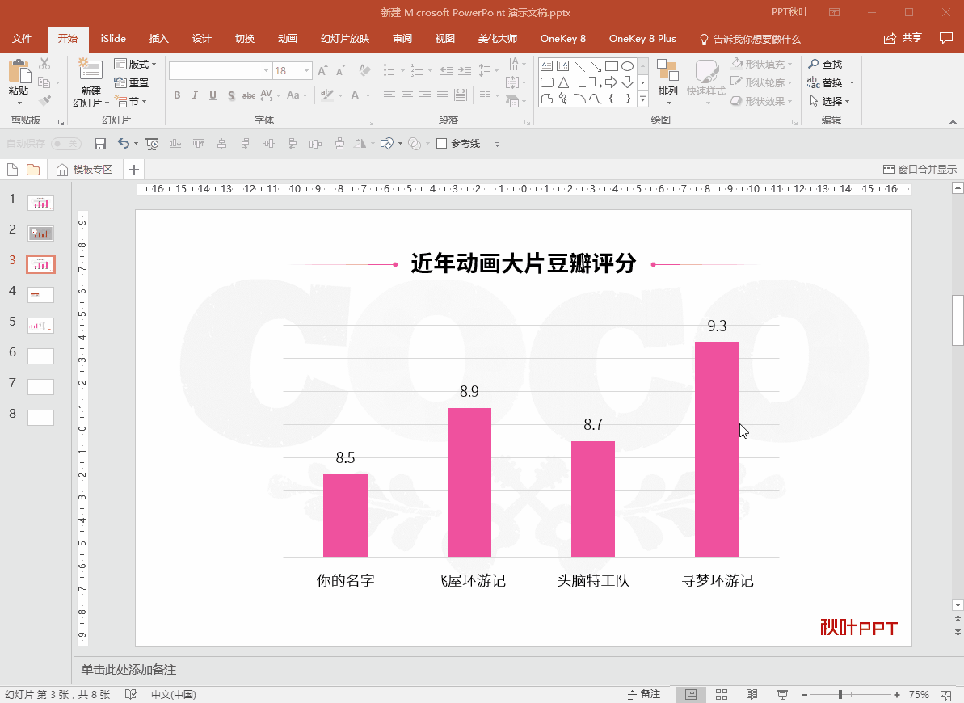
Task: Click chart title 近年动画大片豆瓣评分
Action: (x=523, y=263)
